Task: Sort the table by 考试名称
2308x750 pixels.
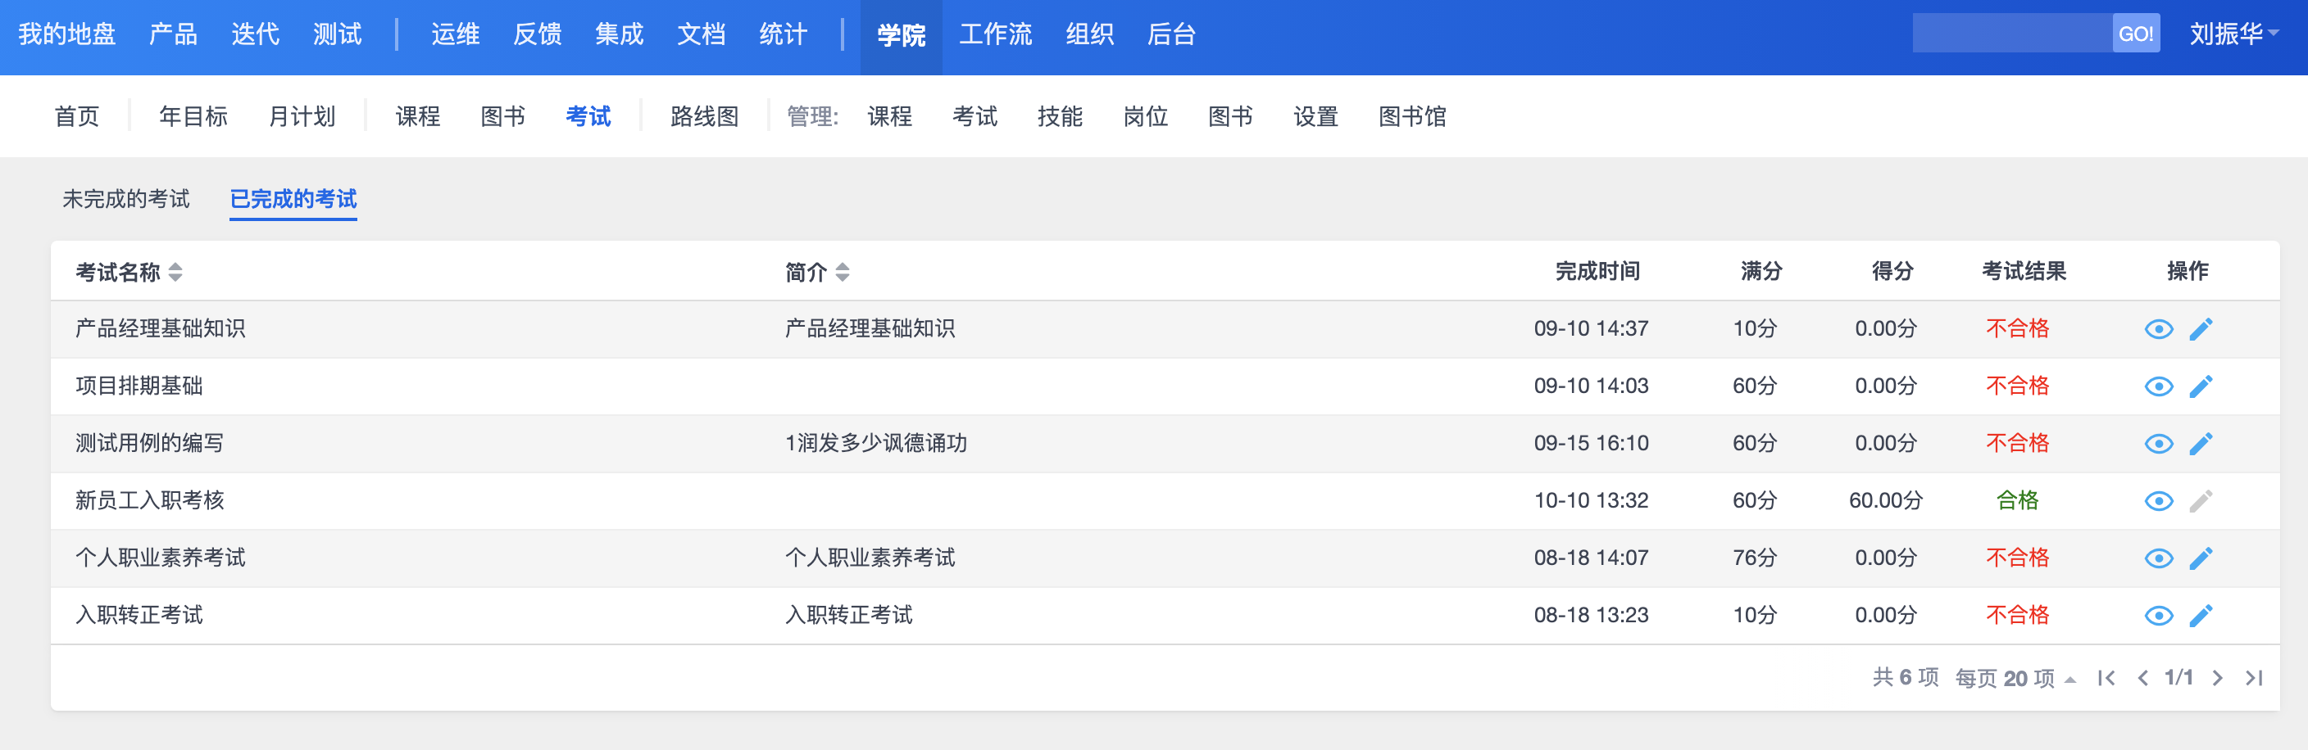Action: coord(175,272)
